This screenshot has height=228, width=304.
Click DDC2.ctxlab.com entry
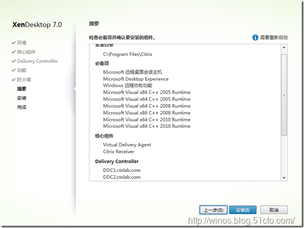[121, 177]
